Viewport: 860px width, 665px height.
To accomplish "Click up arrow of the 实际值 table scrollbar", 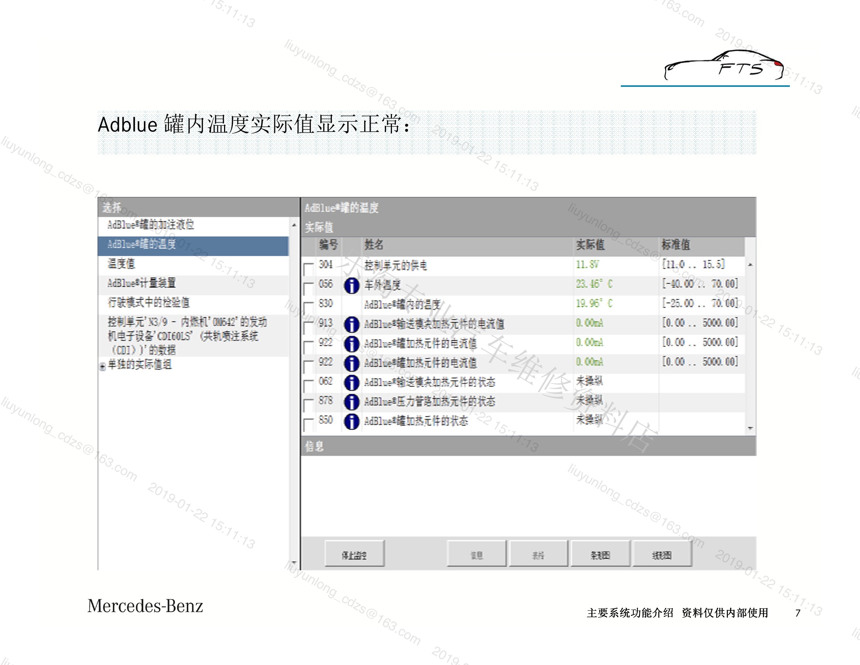I will [x=750, y=265].
